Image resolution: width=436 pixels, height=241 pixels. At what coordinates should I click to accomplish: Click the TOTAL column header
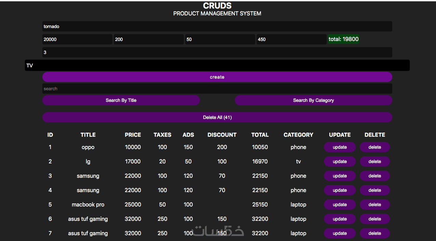click(x=260, y=135)
